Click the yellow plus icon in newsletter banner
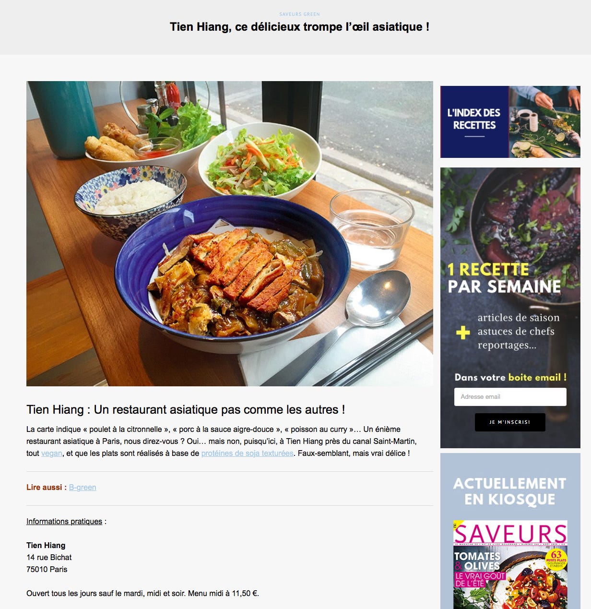The width and height of the screenshot is (591, 609). click(463, 333)
